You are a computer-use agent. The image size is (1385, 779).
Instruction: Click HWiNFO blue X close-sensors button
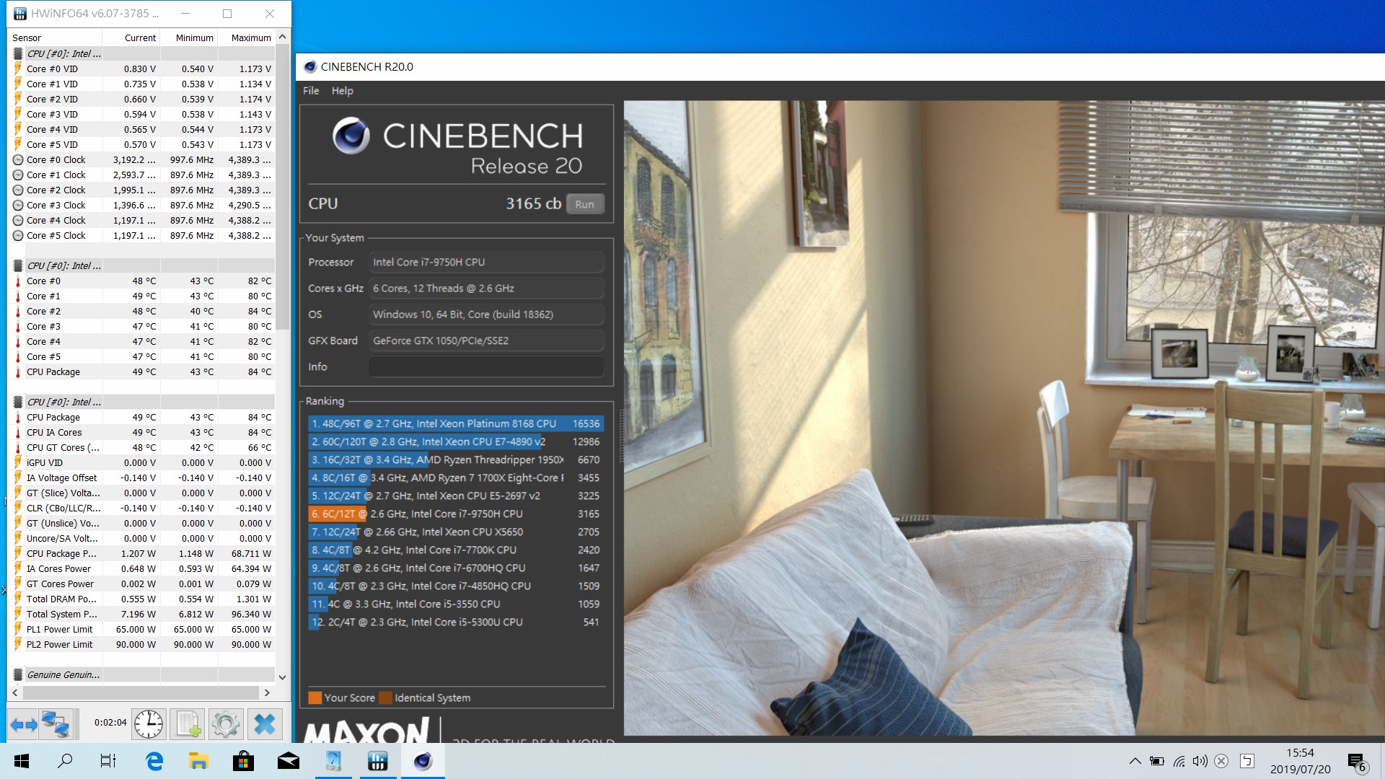point(265,724)
